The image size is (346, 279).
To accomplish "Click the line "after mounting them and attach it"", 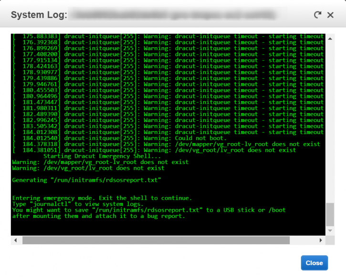I will pos(99,216).
